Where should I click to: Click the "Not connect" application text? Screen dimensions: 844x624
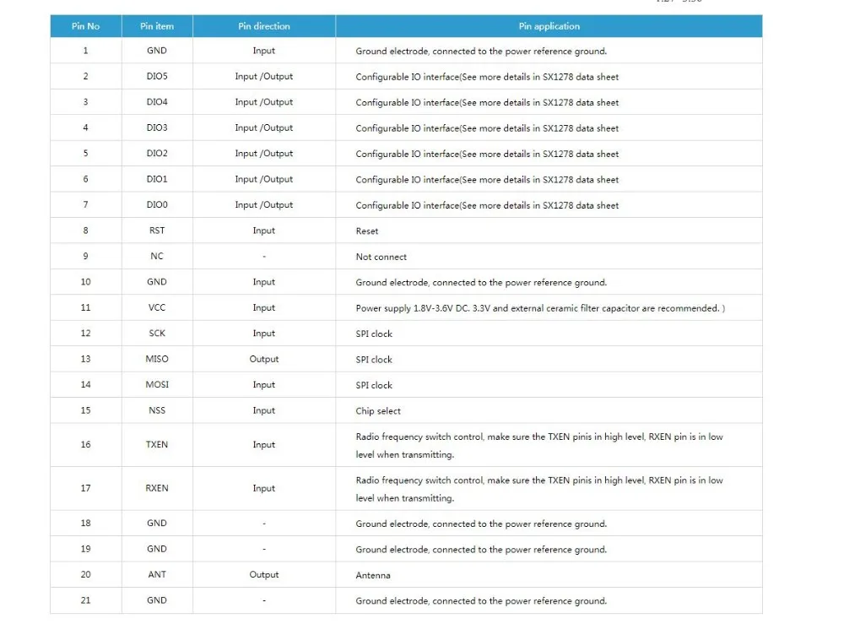point(381,257)
